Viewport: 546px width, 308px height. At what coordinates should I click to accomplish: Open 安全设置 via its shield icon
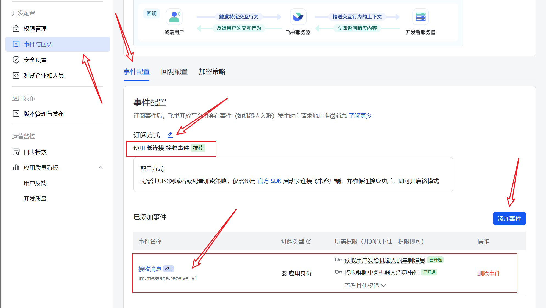16,60
